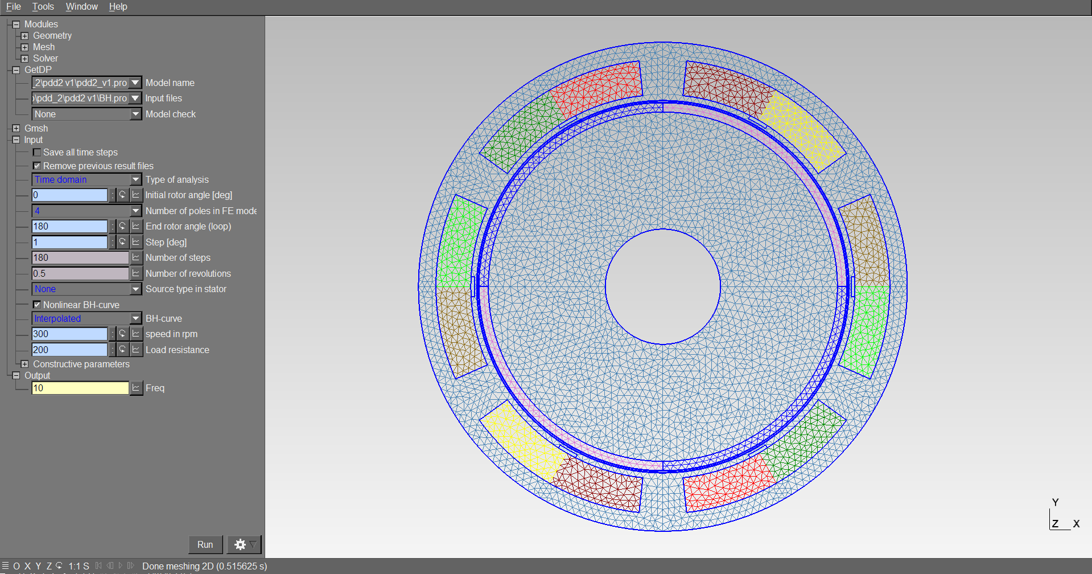Image resolution: width=1092 pixels, height=574 pixels.
Task: Click the X axis icon in status bar
Action: [27, 565]
